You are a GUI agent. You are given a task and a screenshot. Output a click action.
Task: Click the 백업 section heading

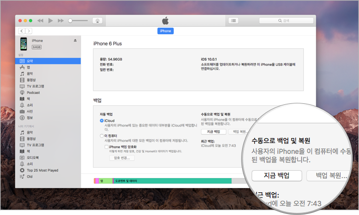(x=97, y=100)
